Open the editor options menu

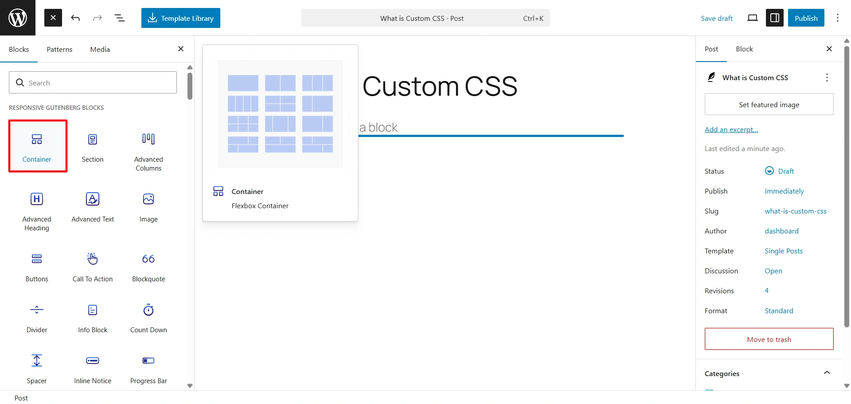pos(838,18)
